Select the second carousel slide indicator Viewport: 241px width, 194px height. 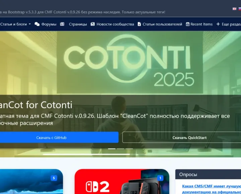(x=120, y=149)
